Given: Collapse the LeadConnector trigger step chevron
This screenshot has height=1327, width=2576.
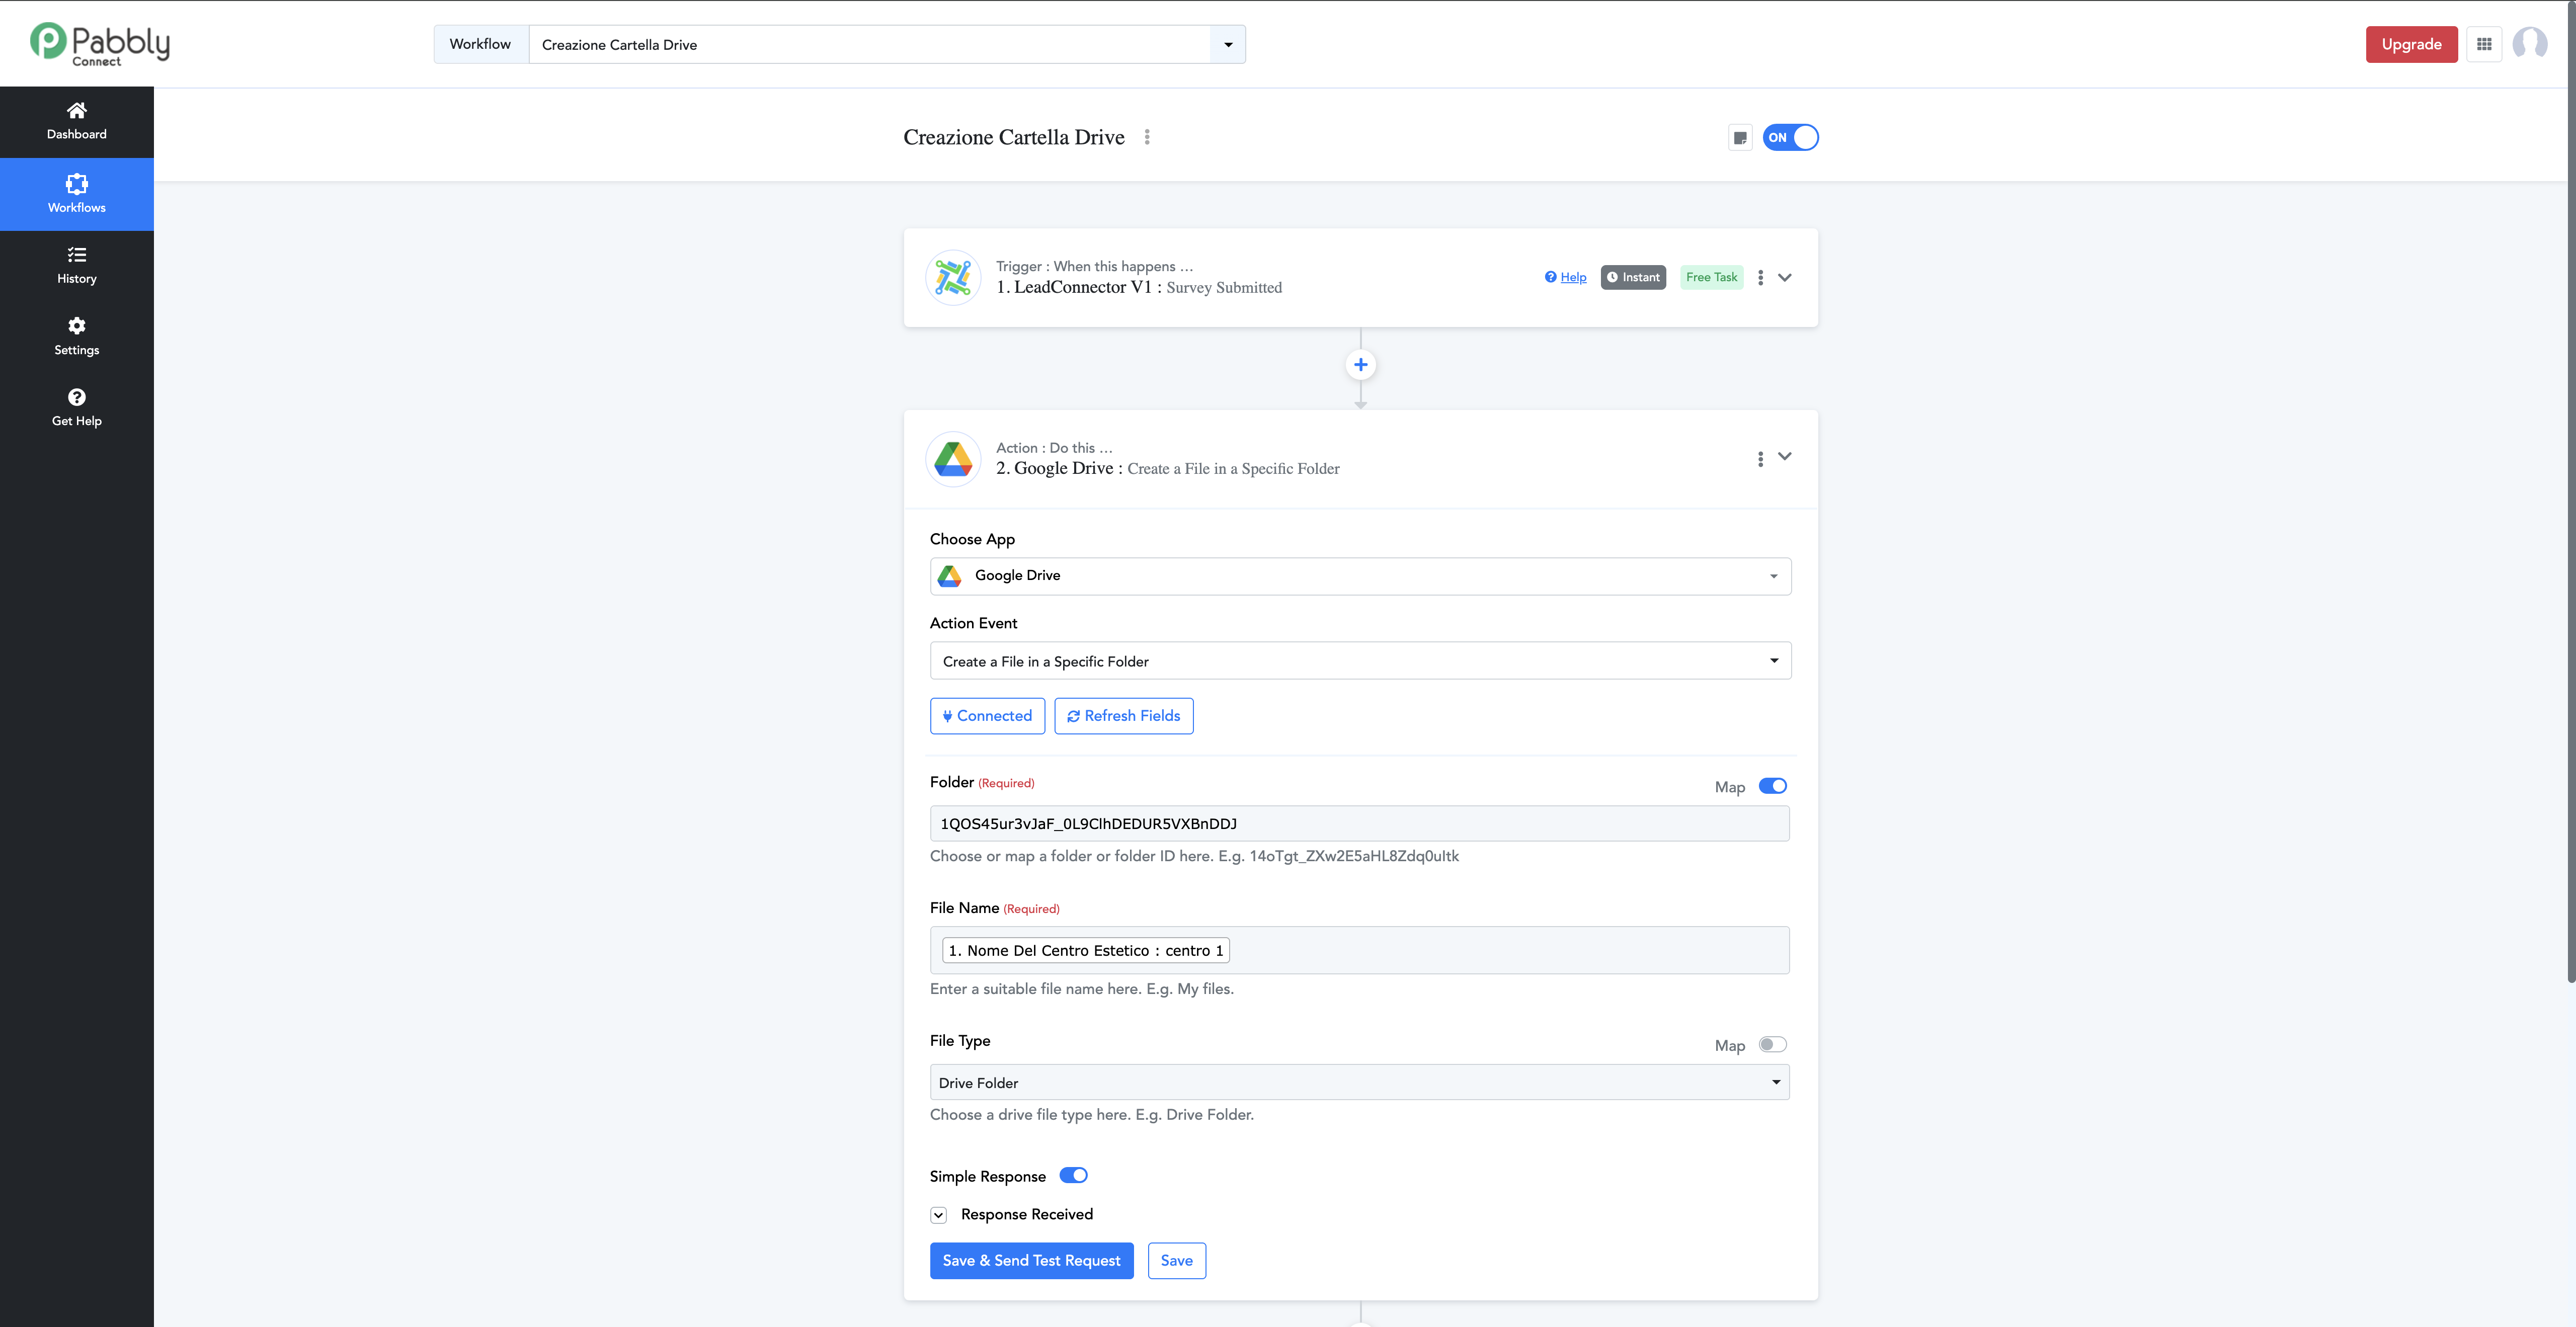Looking at the screenshot, I should coord(1785,277).
